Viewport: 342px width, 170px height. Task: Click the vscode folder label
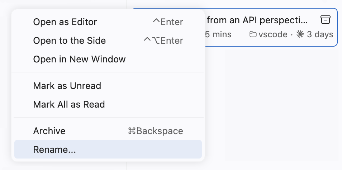(273, 34)
